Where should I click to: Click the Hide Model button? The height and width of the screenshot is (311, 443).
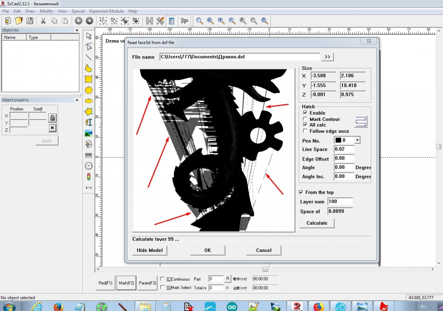pyautogui.click(x=150, y=250)
